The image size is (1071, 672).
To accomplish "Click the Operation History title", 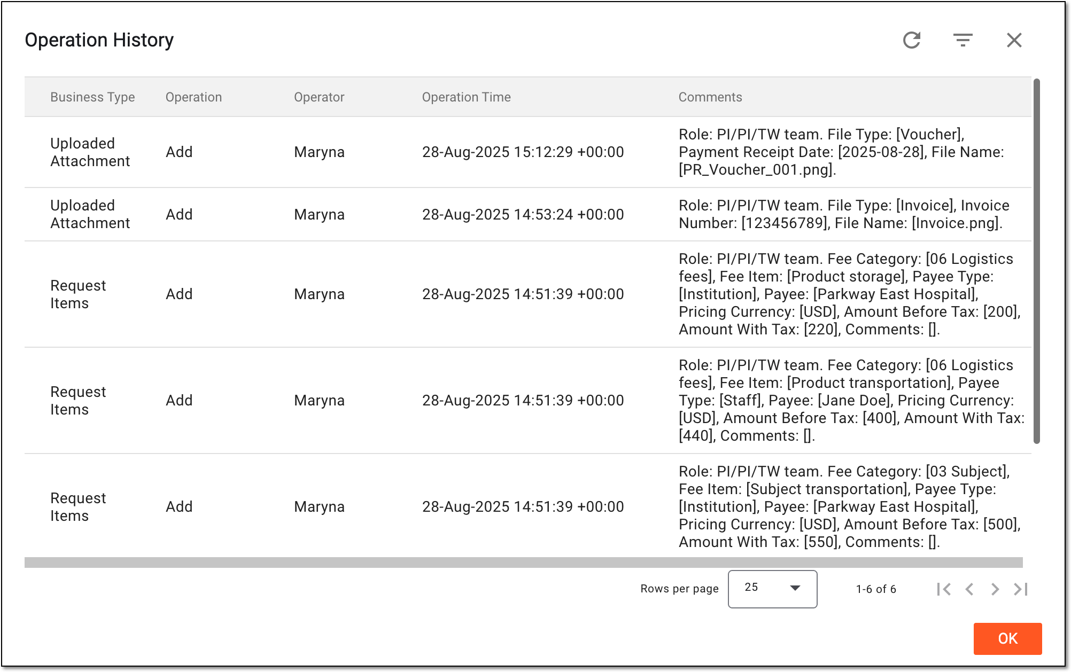I will tap(99, 40).
